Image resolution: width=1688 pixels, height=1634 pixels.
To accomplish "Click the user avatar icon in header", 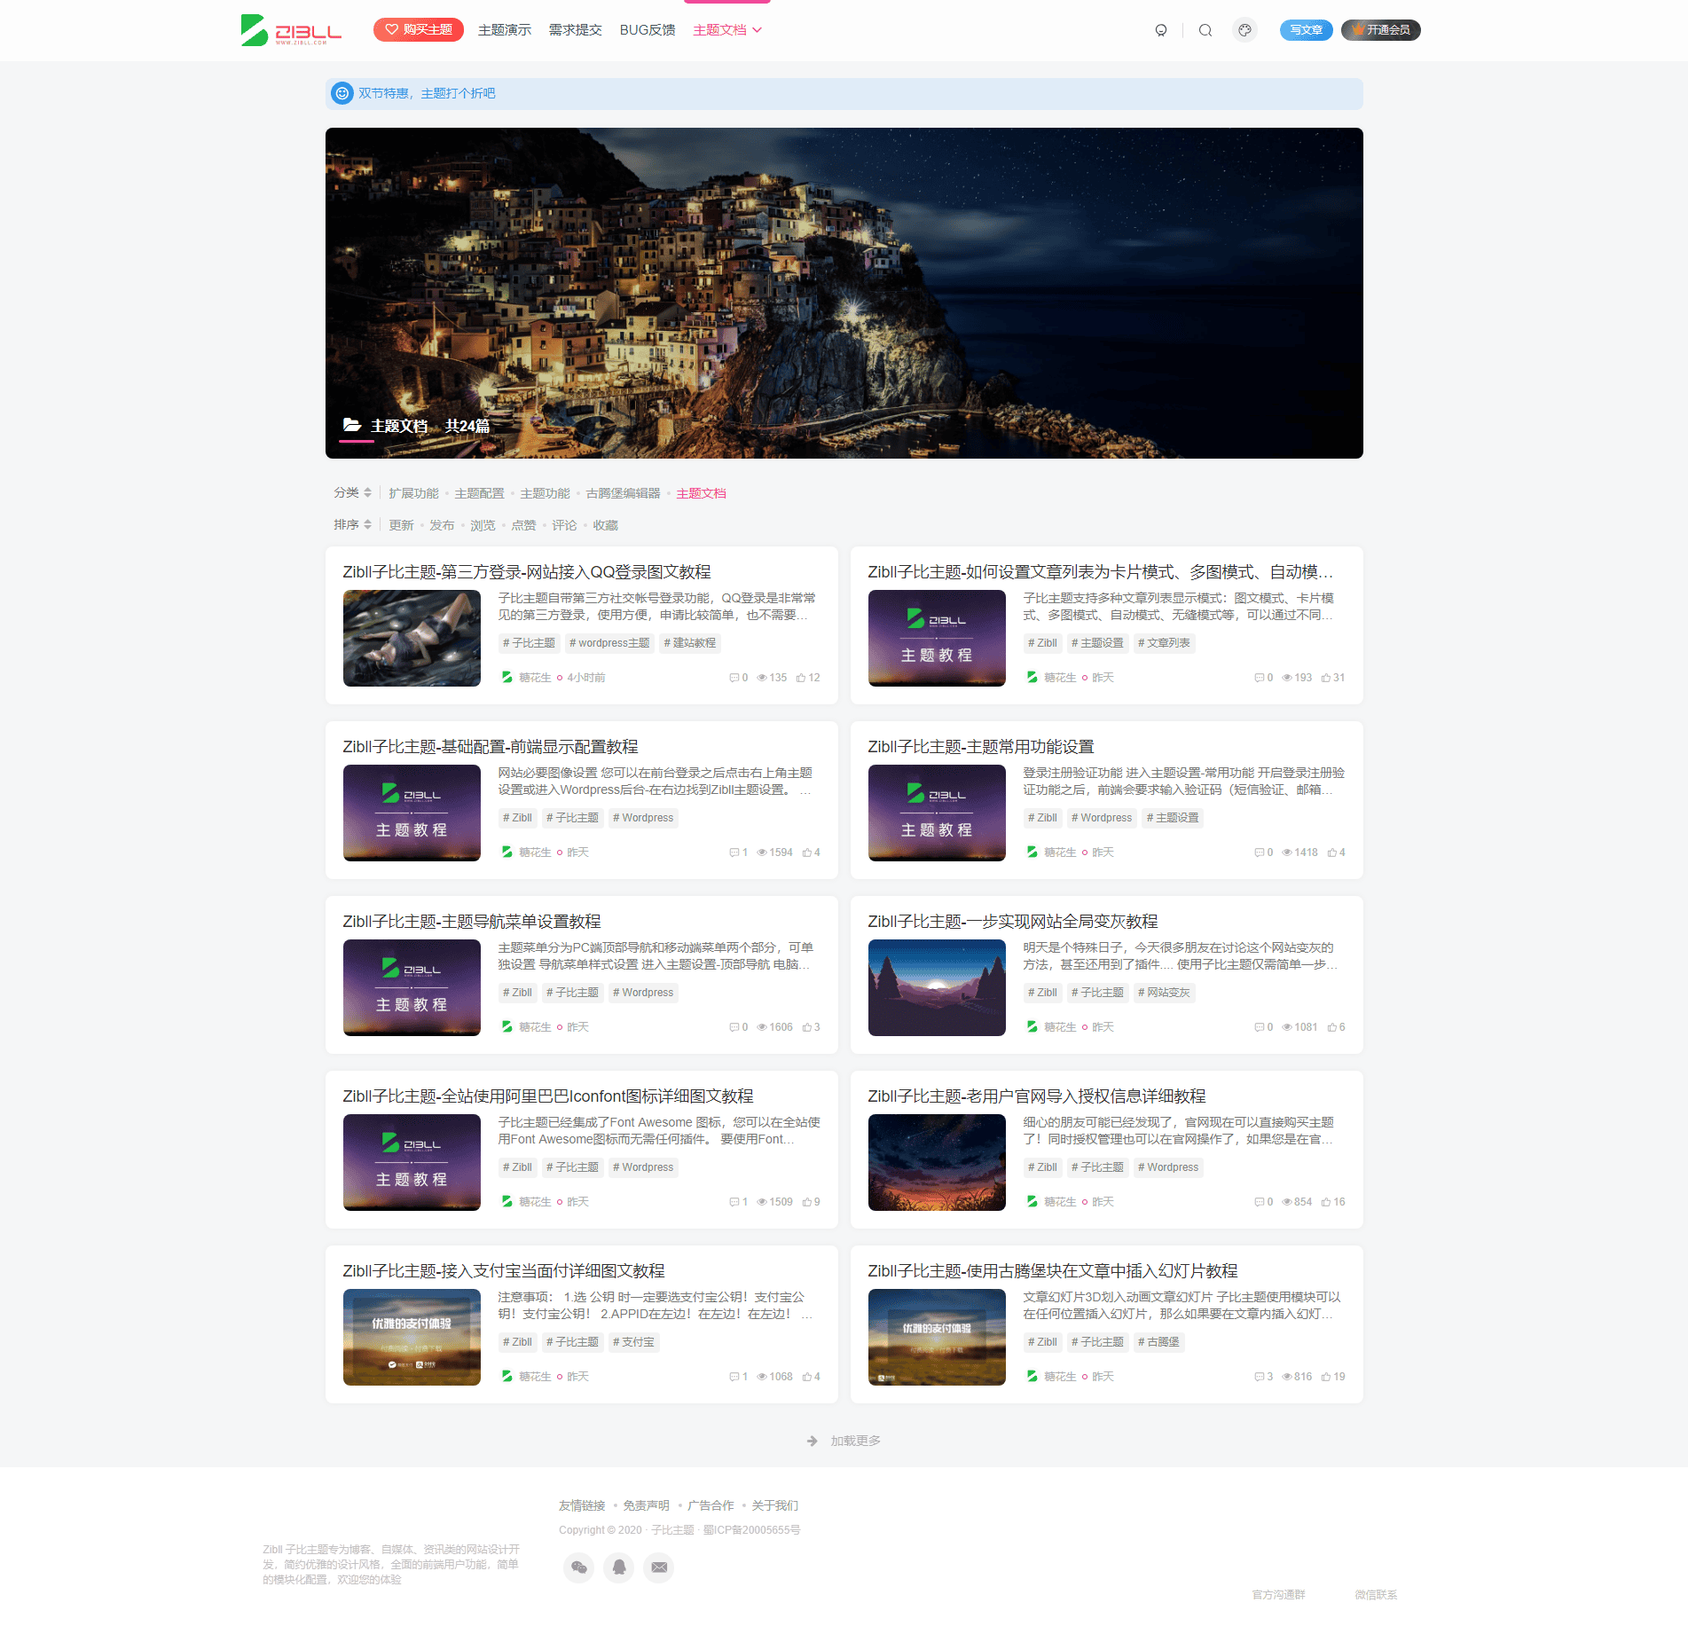I will click(x=1160, y=30).
